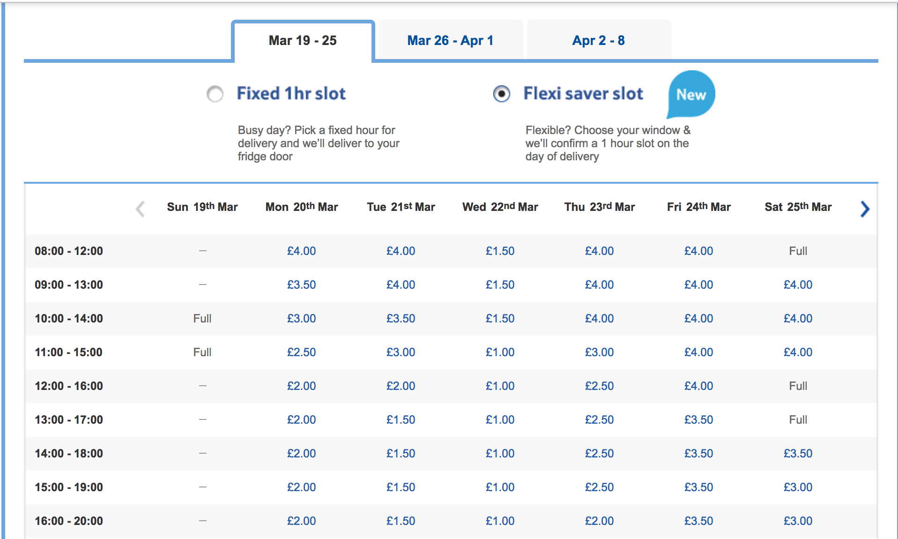Choose Monday 08:00 - 12:00 slot at £4.00
This screenshot has width=898, height=539.
click(x=302, y=251)
